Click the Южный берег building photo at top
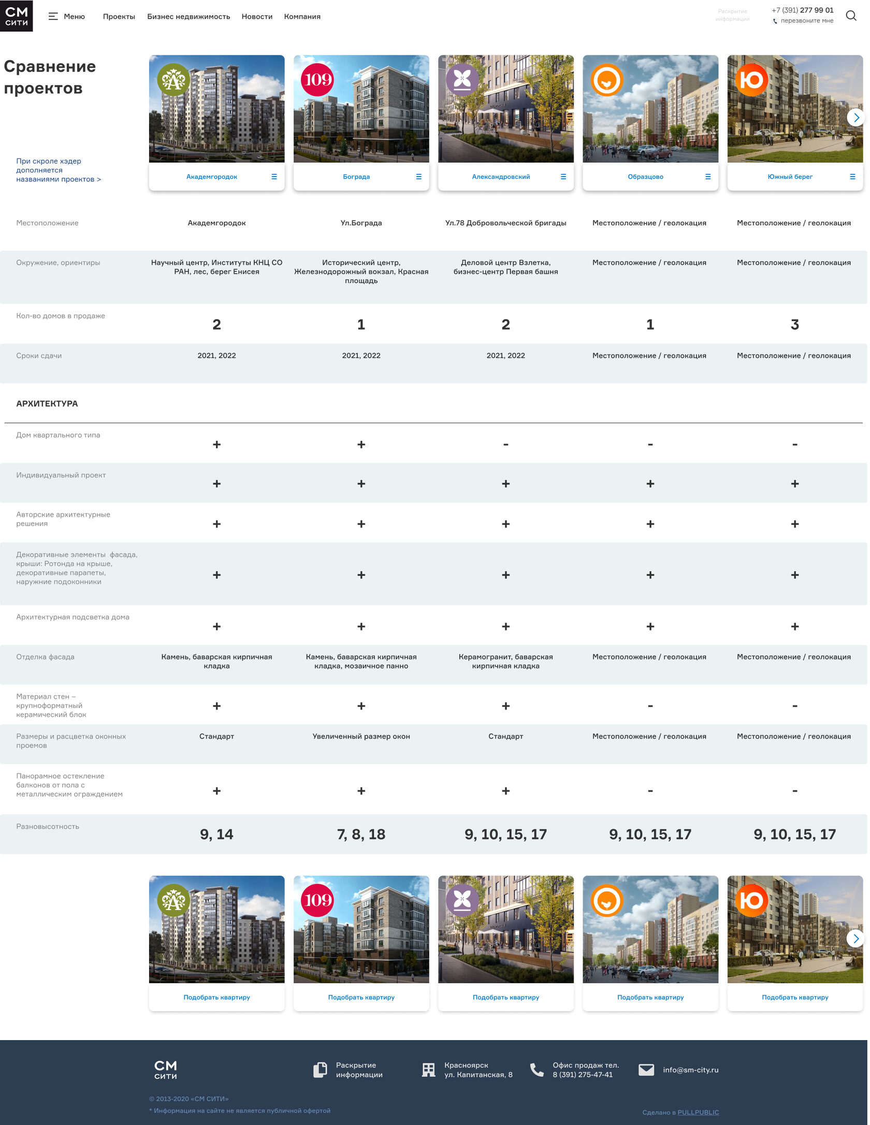The image size is (870, 1125). [795, 109]
